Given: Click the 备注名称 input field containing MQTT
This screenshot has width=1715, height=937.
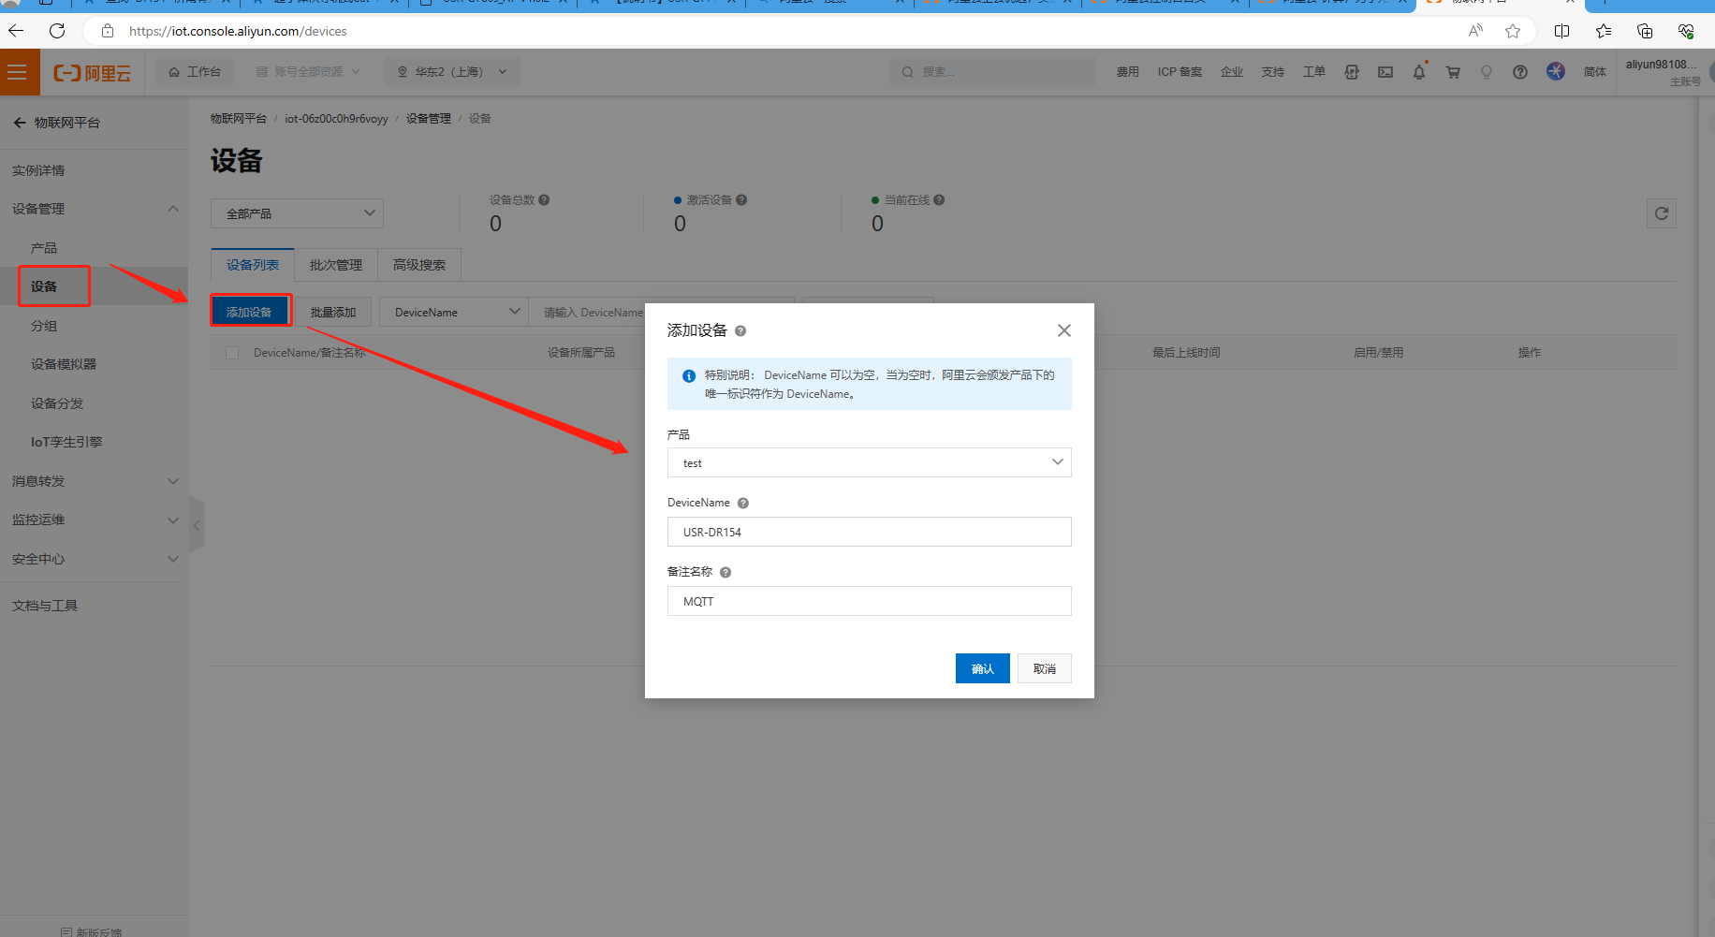Looking at the screenshot, I should pyautogui.click(x=869, y=601).
